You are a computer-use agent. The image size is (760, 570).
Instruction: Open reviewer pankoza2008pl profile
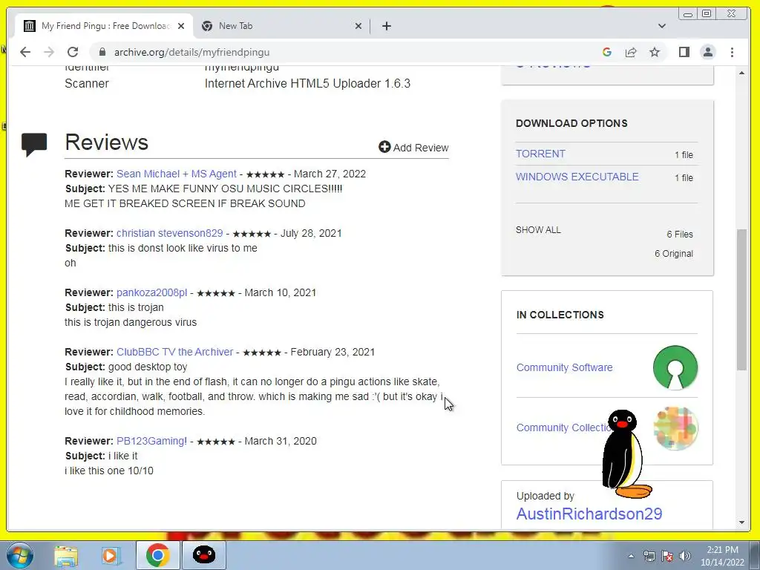(x=151, y=292)
